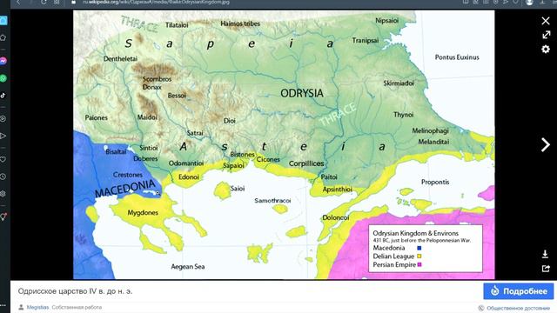Open the three-dots sidebar setup menu
This screenshot has width=557, height=313.
coord(3,305)
